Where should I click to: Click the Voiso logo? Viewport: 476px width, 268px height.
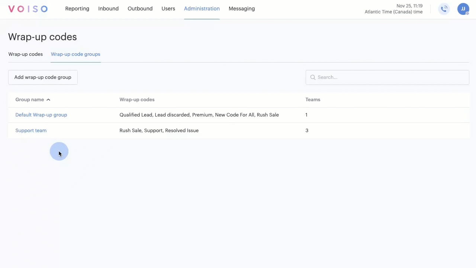point(28,9)
